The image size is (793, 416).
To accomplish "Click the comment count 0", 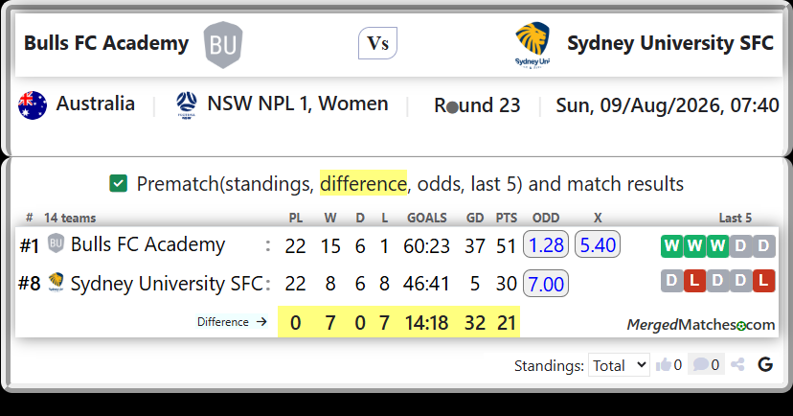I will pyautogui.click(x=715, y=365).
